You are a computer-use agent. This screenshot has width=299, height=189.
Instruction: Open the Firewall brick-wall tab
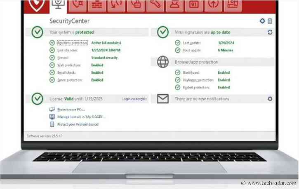97,5
